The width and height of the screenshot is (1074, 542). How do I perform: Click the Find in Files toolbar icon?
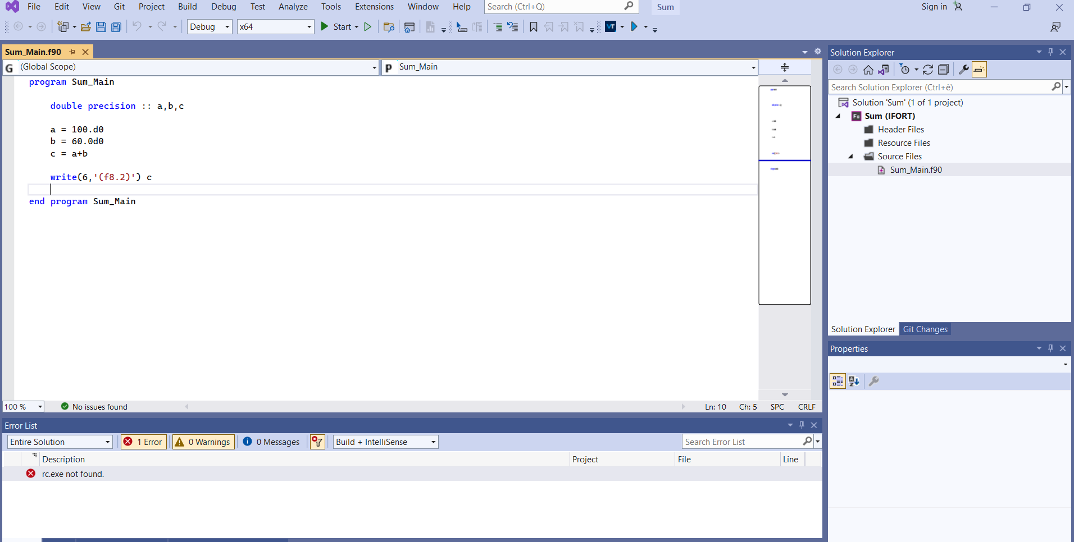click(389, 27)
